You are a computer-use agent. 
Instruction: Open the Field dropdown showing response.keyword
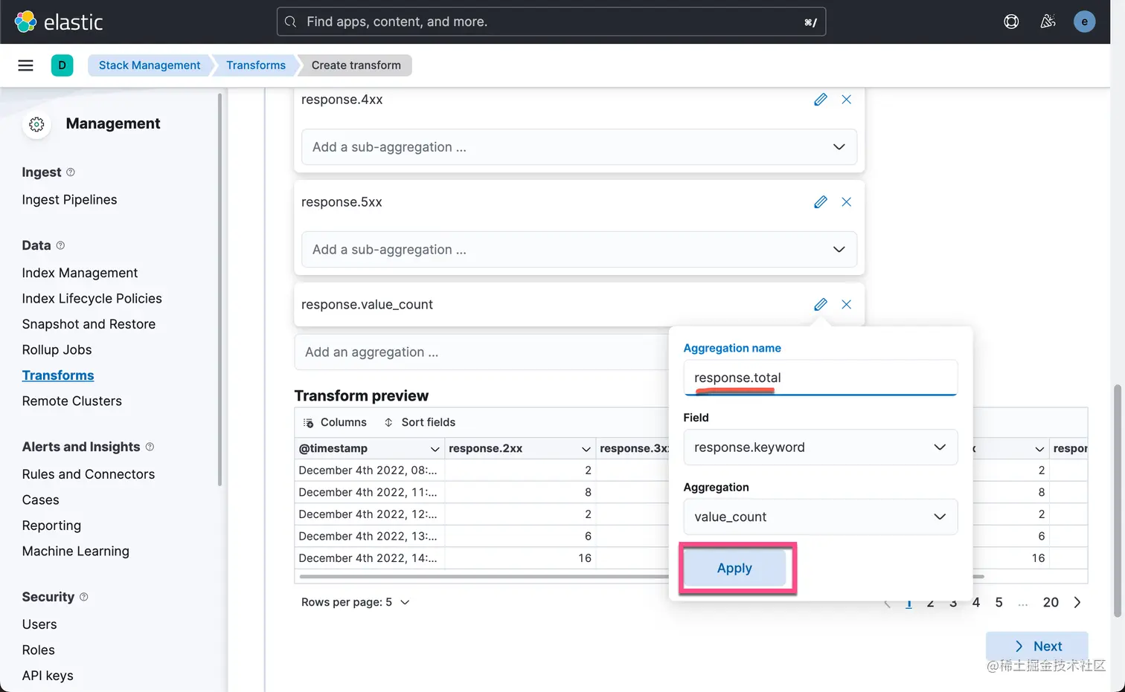point(820,447)
